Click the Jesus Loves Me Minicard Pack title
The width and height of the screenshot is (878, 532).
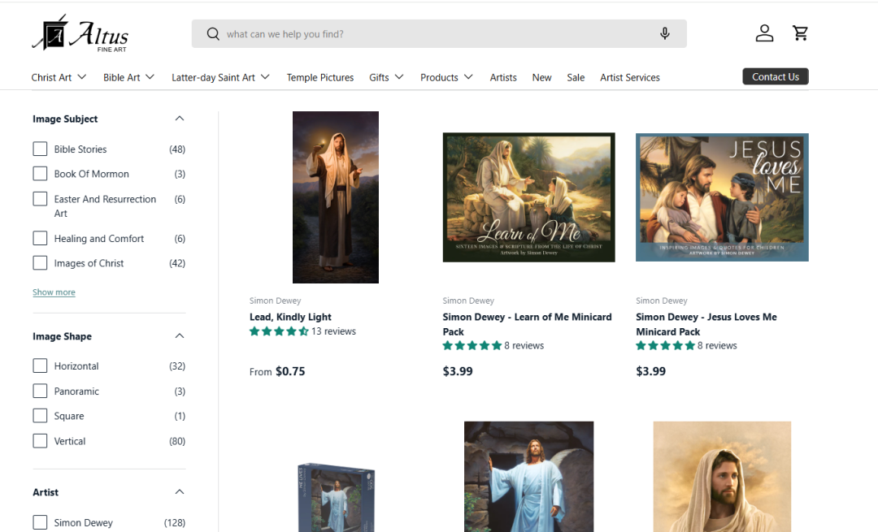tap(706, 324)
